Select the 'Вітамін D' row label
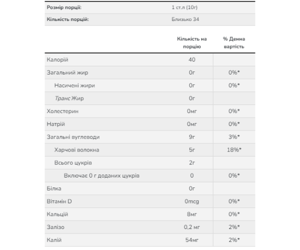The width and height of the screenshot is (300, 250). [59, 201]
